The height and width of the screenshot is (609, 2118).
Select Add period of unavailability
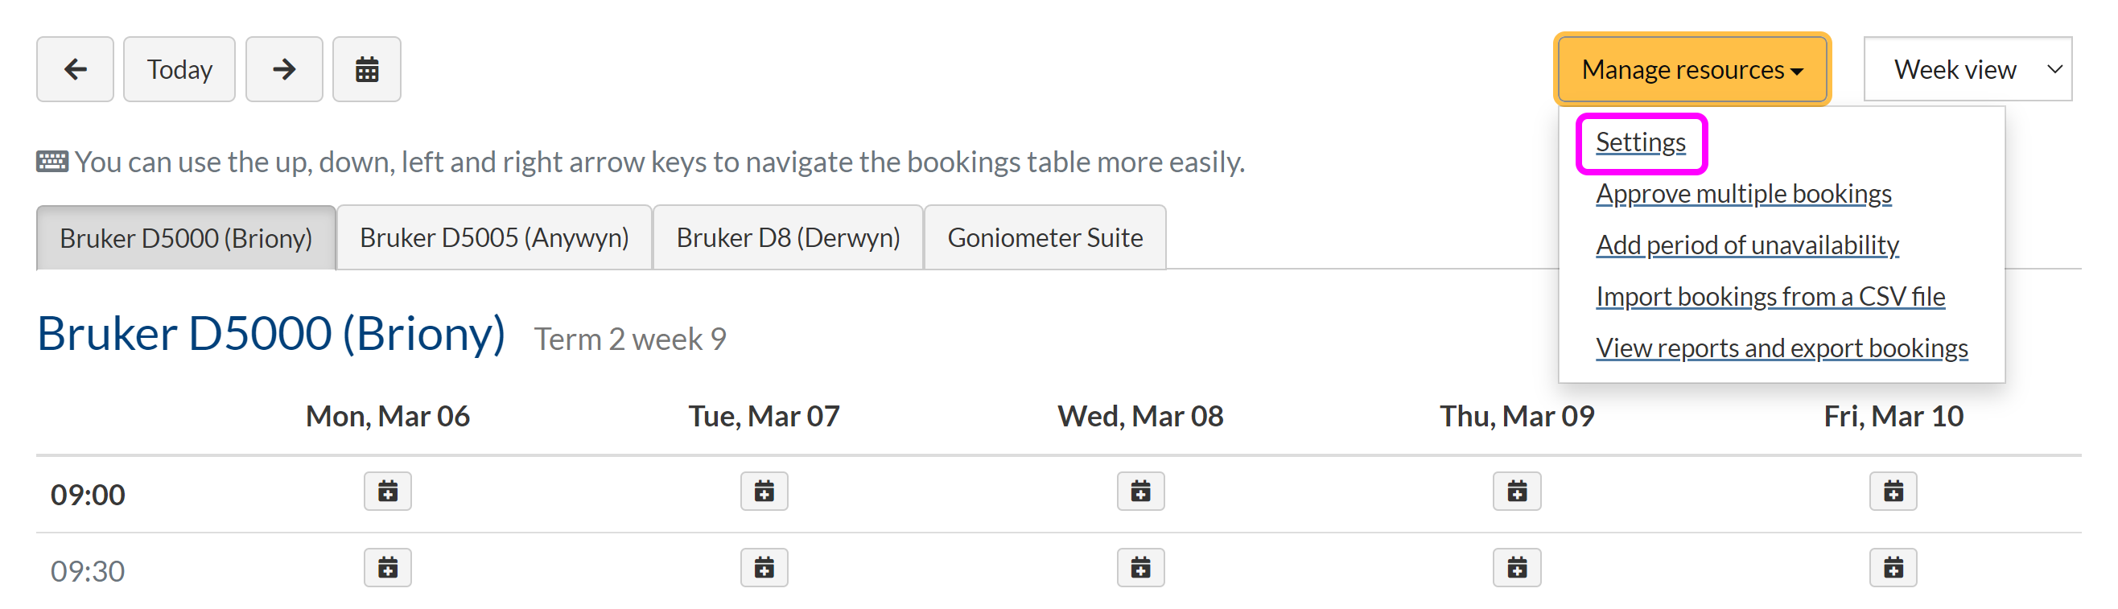coord(1746,245)
